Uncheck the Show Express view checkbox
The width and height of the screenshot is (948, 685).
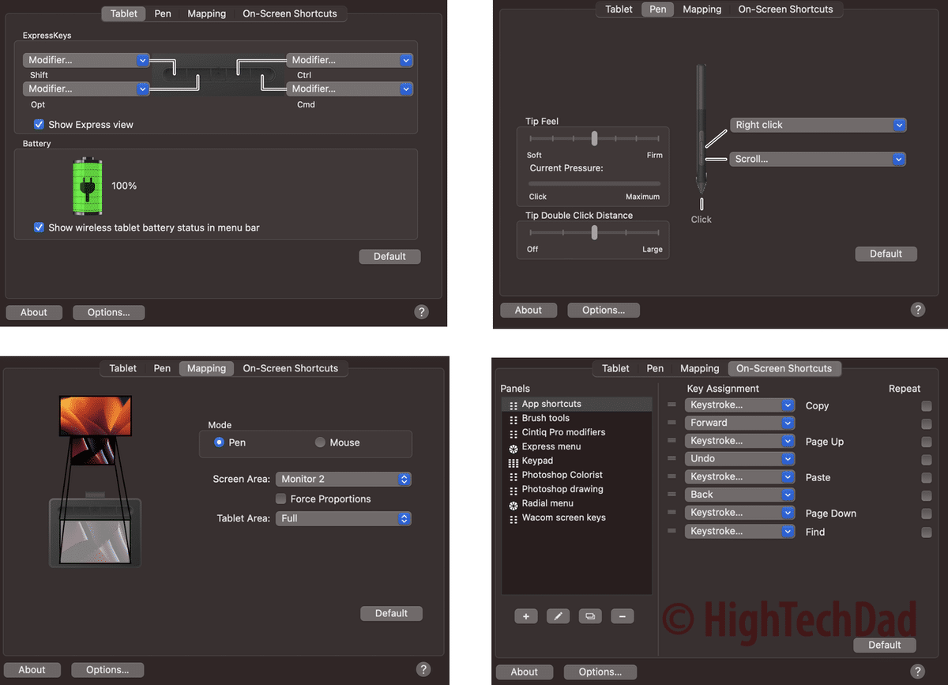click(x=39, y=124)
